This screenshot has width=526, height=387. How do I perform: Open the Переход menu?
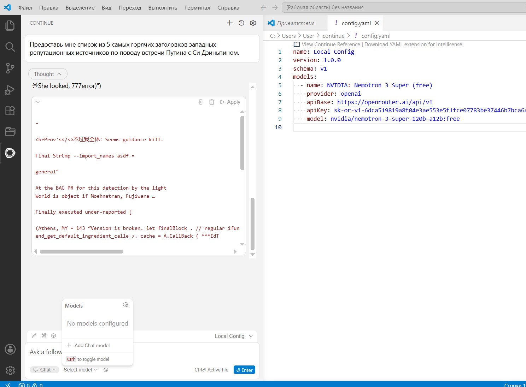(x=130, y=7)
